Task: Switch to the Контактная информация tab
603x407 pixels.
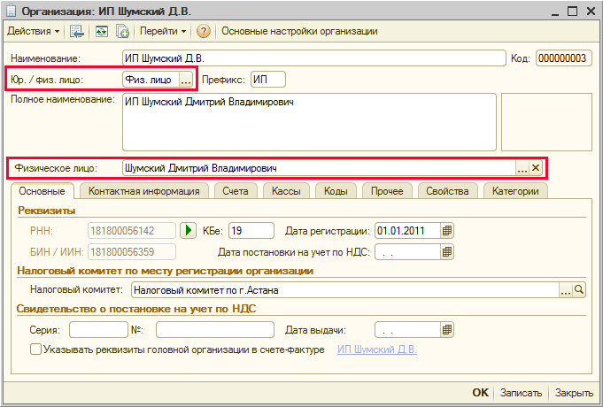Action: 144,190
